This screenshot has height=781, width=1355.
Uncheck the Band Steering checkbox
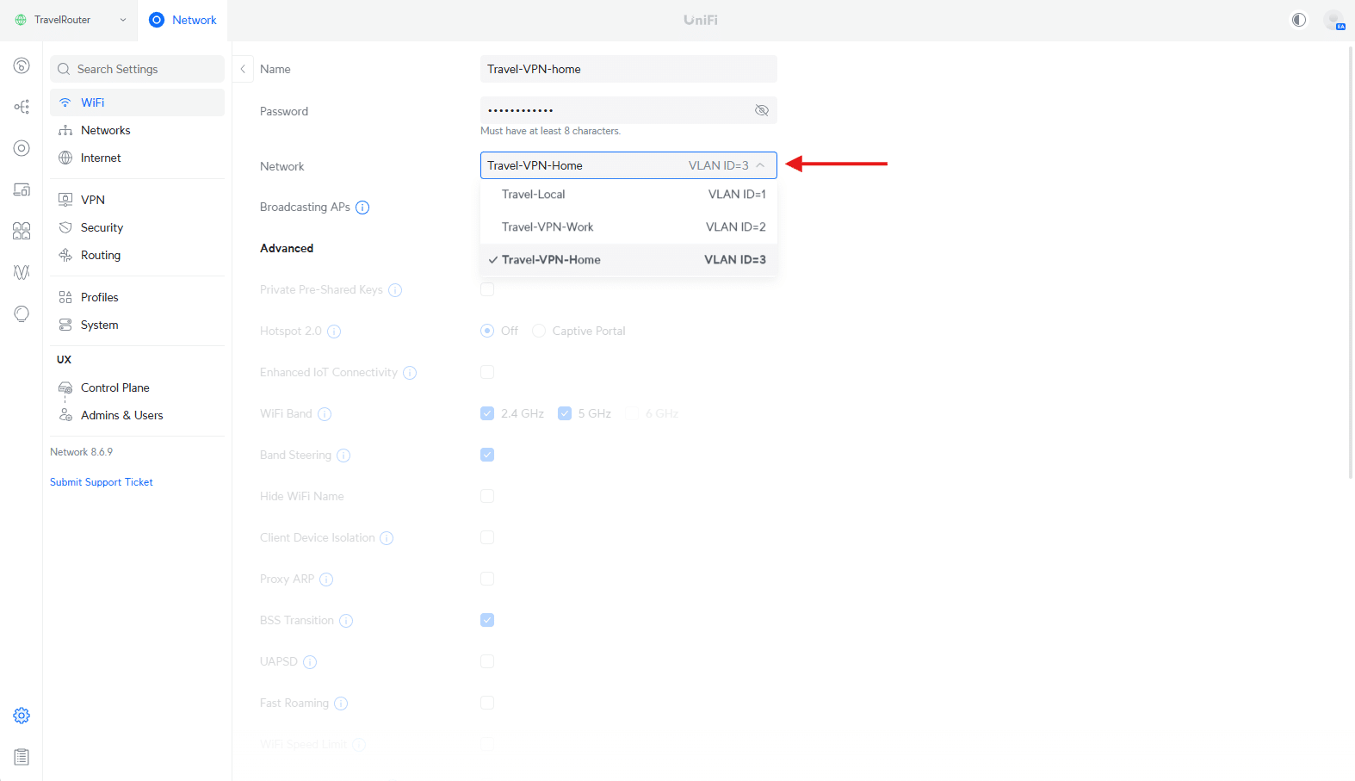[487, 455]
